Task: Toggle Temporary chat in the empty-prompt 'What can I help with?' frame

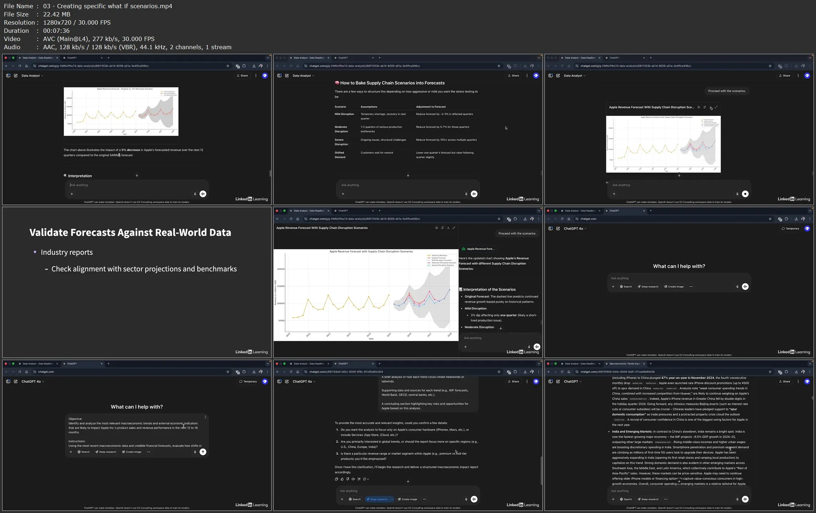Action: (790, 229)
